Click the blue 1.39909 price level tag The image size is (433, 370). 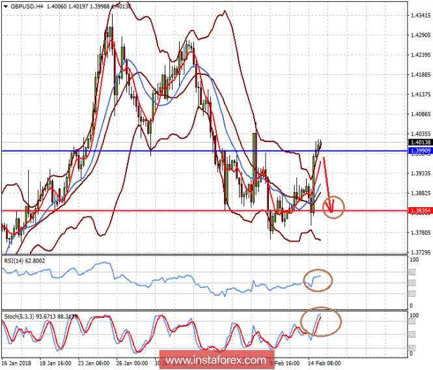[x=418, y=150]
